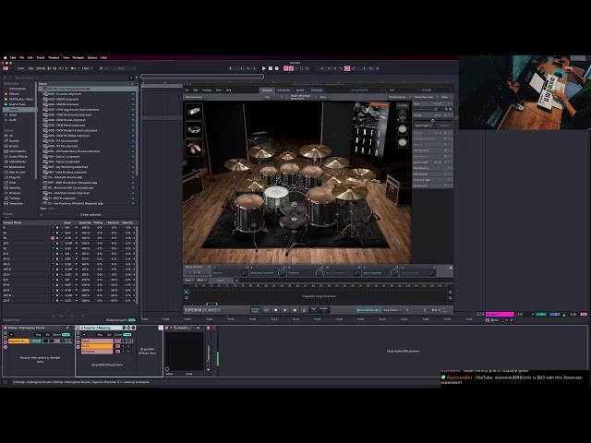Screen dimensions: 591x443
Task: Start playback in Ableton Live transport
Action: click(x=264, y=68)
